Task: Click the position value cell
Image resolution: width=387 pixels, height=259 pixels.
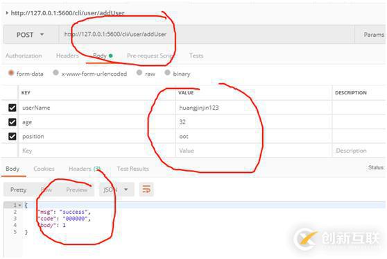Action: click(254, 136)
